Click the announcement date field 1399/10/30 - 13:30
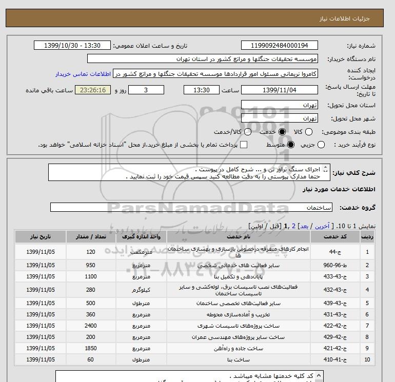 click(72, 45)
